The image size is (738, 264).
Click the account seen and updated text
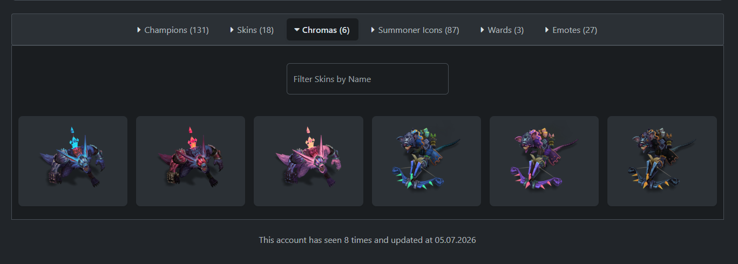[x=367, y=240]
